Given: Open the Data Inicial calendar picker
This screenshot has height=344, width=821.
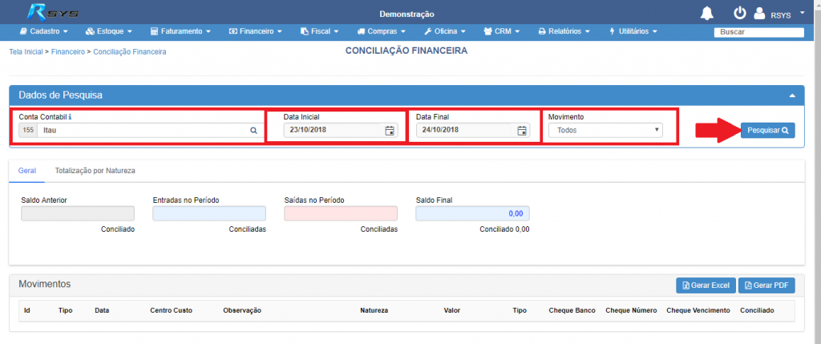Looking at the screenshot, I should [x=390, y=131].
